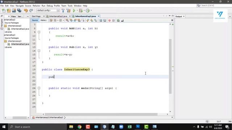Click the New Project toolbar icon
232x130 pixels.
[9, 10]
